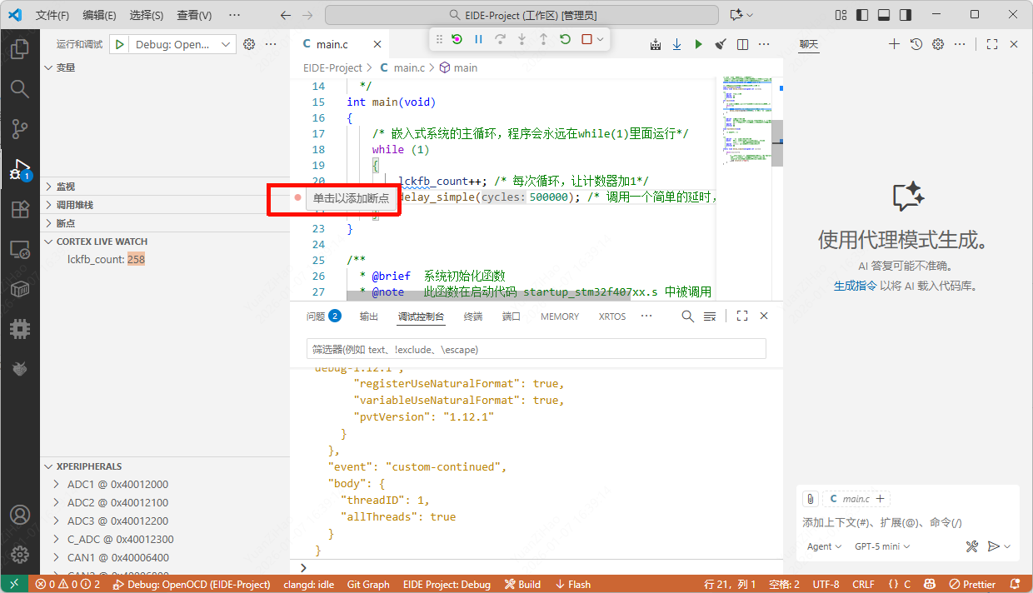The width and height of the screenshot is (1033, 593).
Task: Toggle the bottom panel layout button
Action: click(883, 15)
